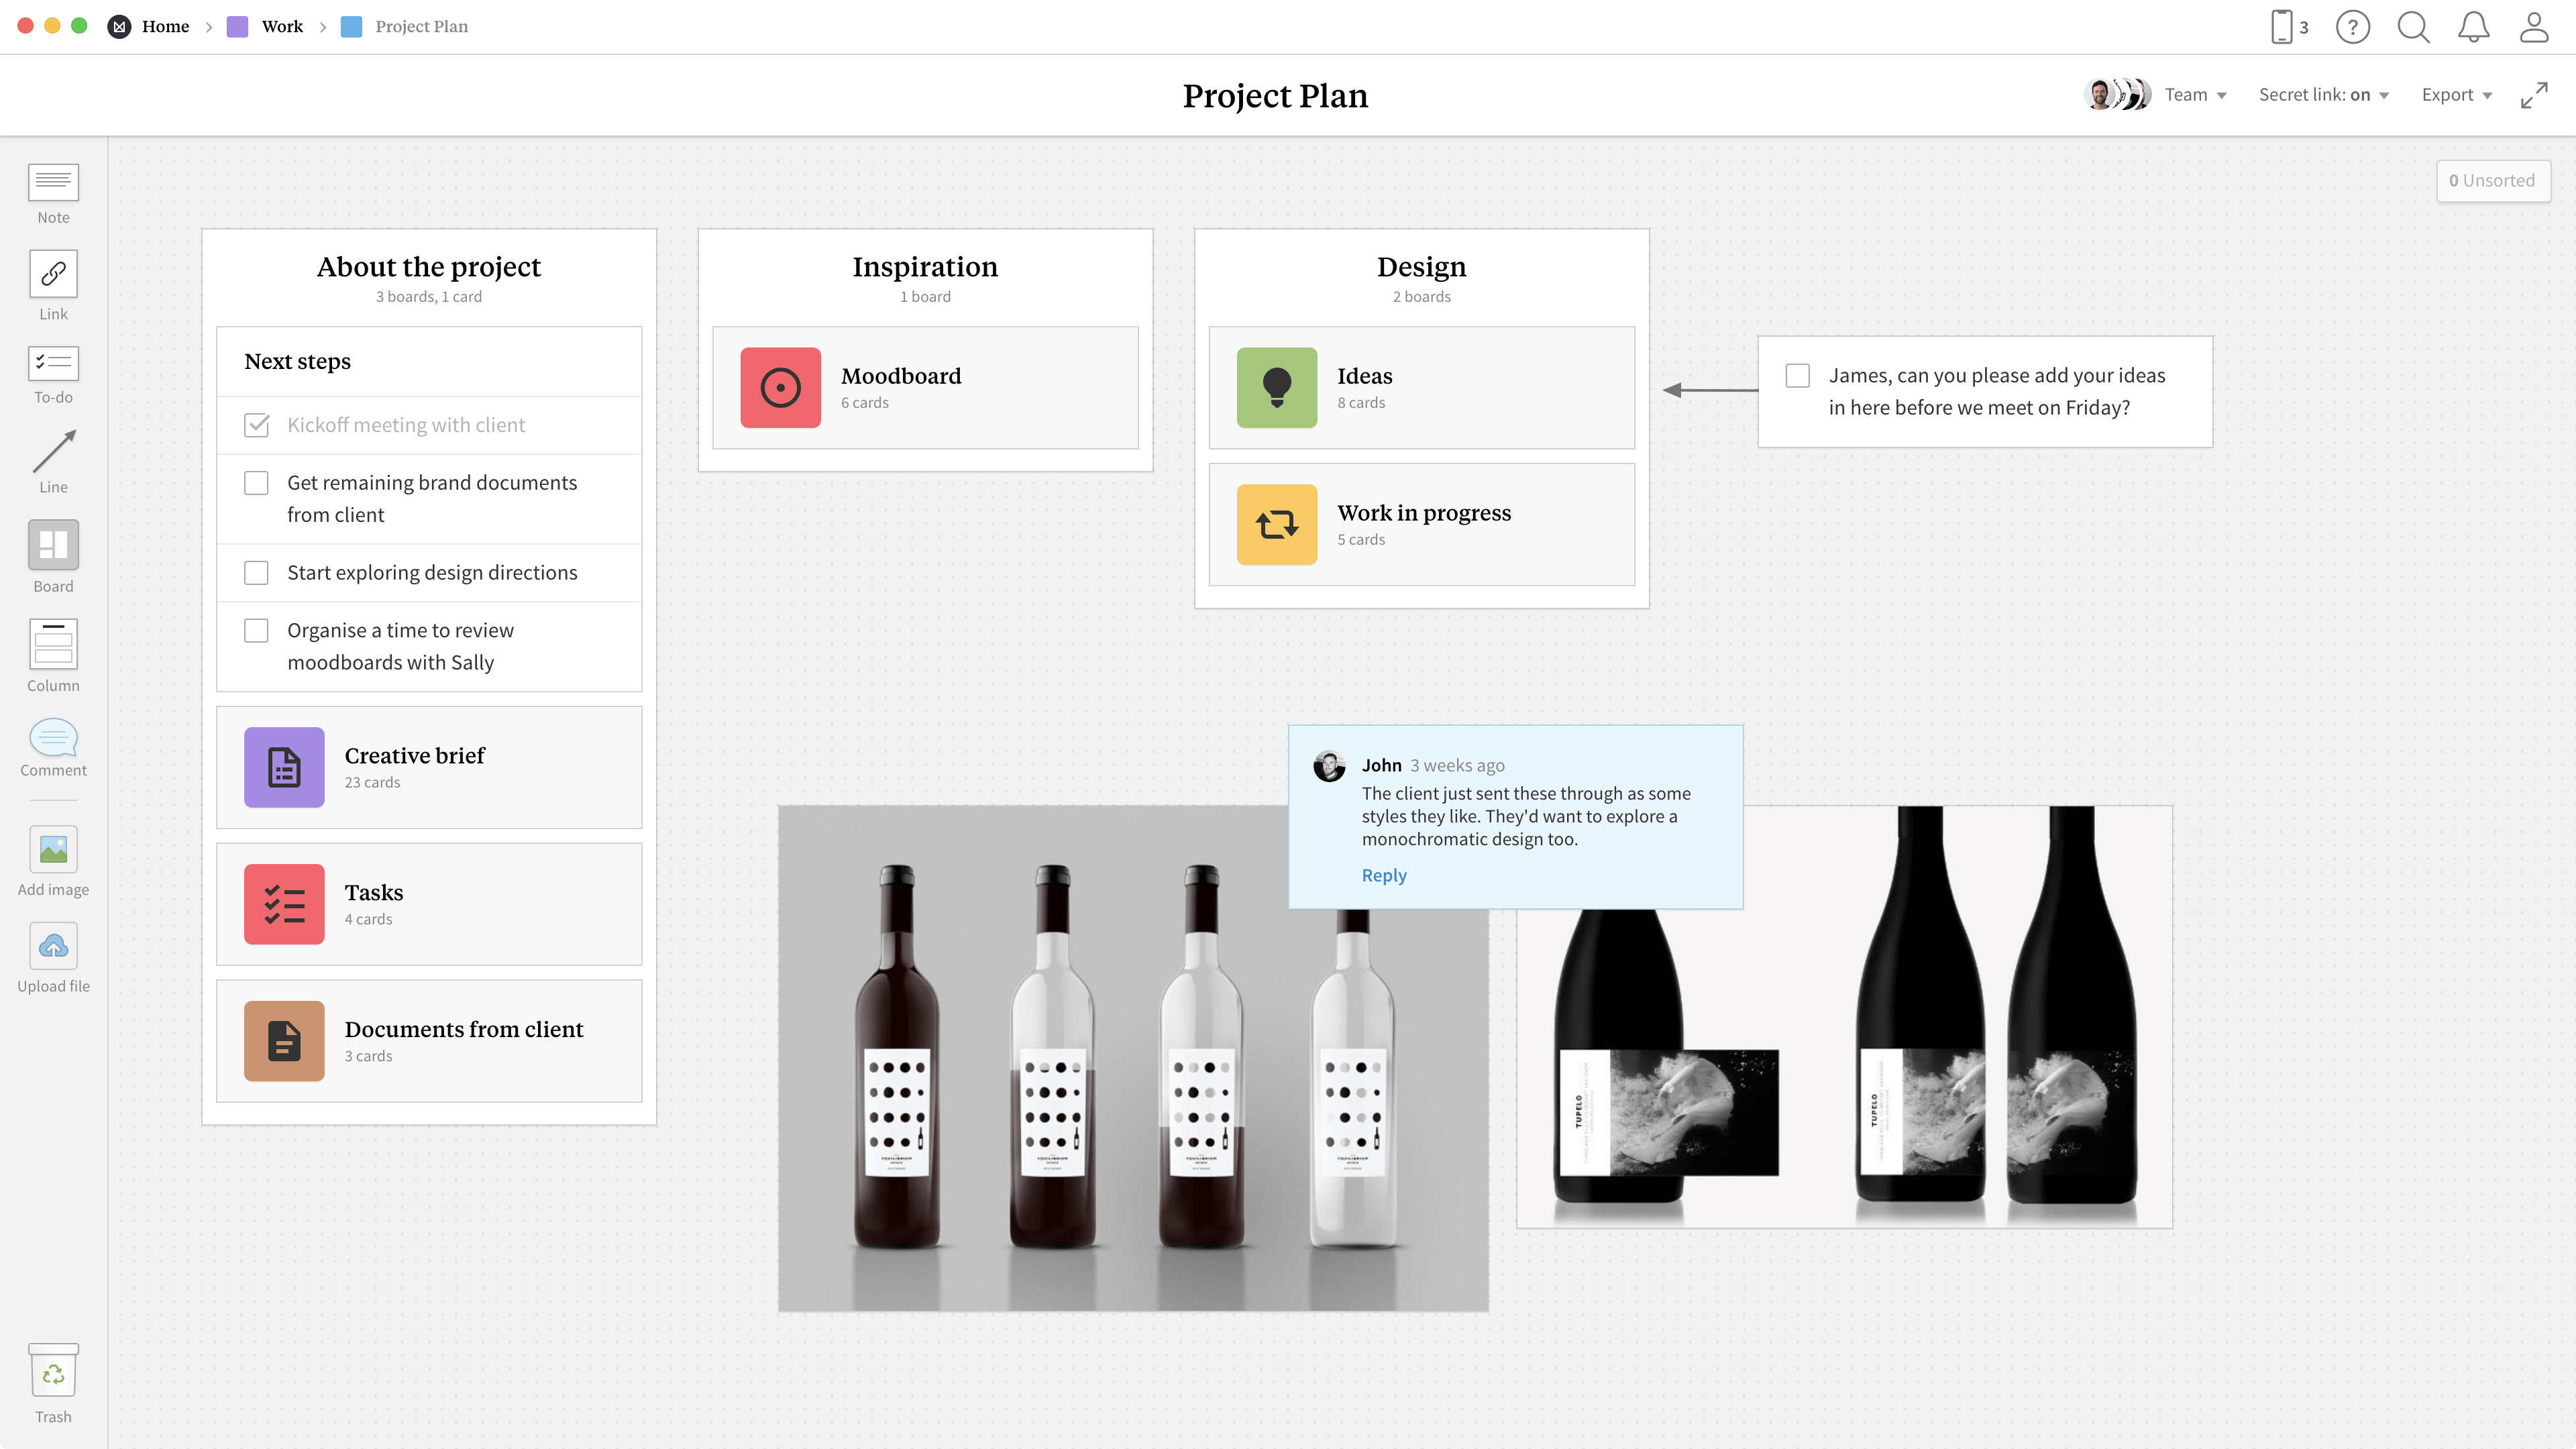
Task: Reply to John's comment
Action: point(1384,875)
